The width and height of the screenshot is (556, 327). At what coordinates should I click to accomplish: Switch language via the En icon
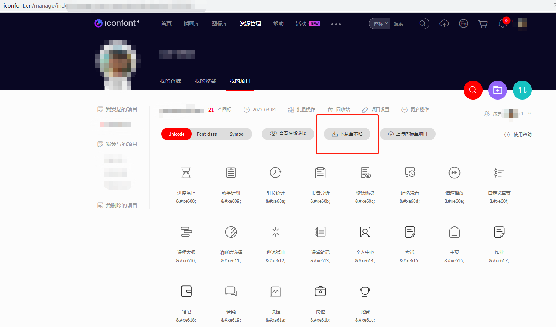463,23
